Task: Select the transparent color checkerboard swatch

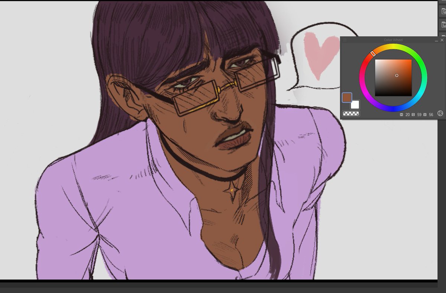Action: coord(351,114)
